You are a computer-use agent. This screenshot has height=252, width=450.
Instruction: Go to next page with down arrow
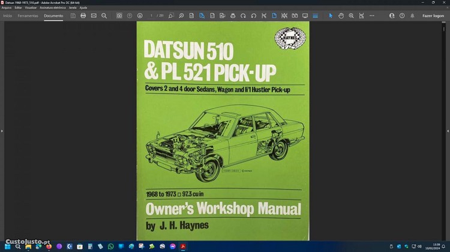click(140, 16)
